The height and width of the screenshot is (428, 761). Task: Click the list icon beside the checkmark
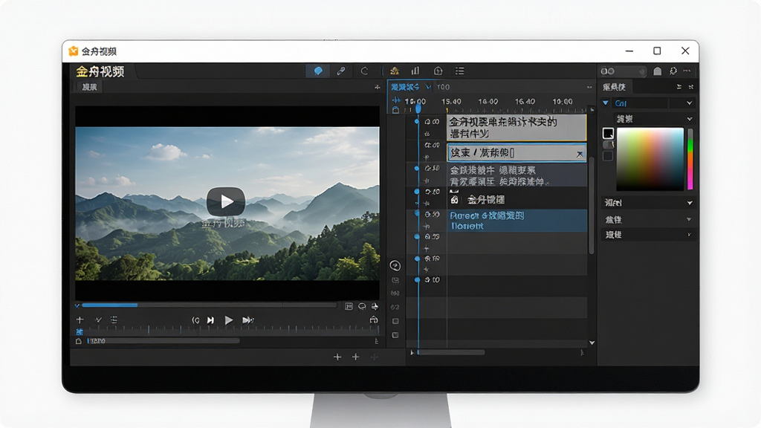coord(114,320)
